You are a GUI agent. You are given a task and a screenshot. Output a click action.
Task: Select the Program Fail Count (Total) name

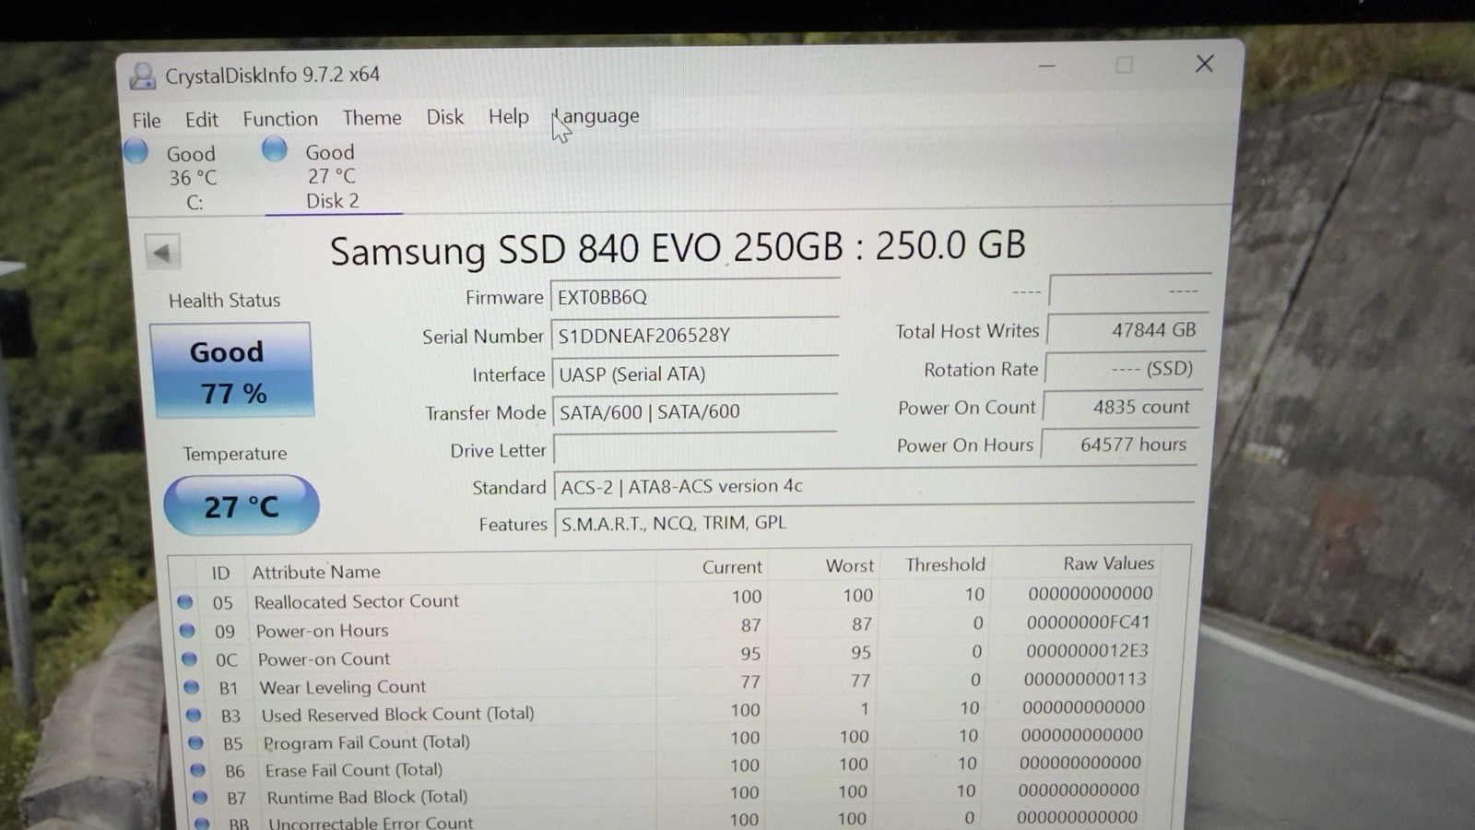[366, 741]
